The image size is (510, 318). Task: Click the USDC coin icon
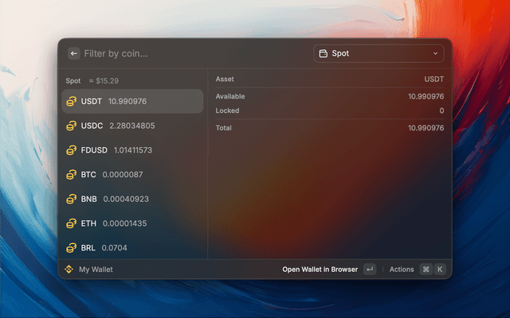tap(72, 126)
